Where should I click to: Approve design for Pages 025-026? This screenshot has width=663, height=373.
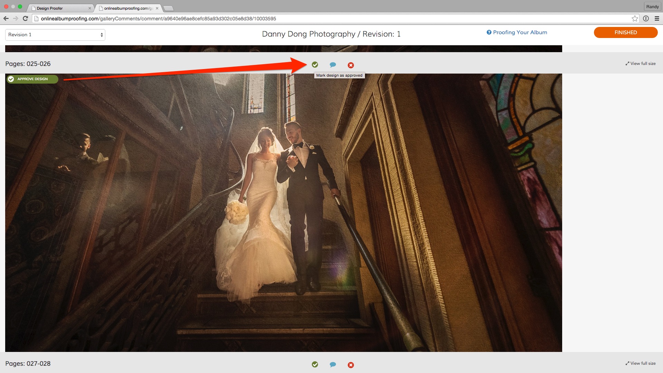click(315, 65)
